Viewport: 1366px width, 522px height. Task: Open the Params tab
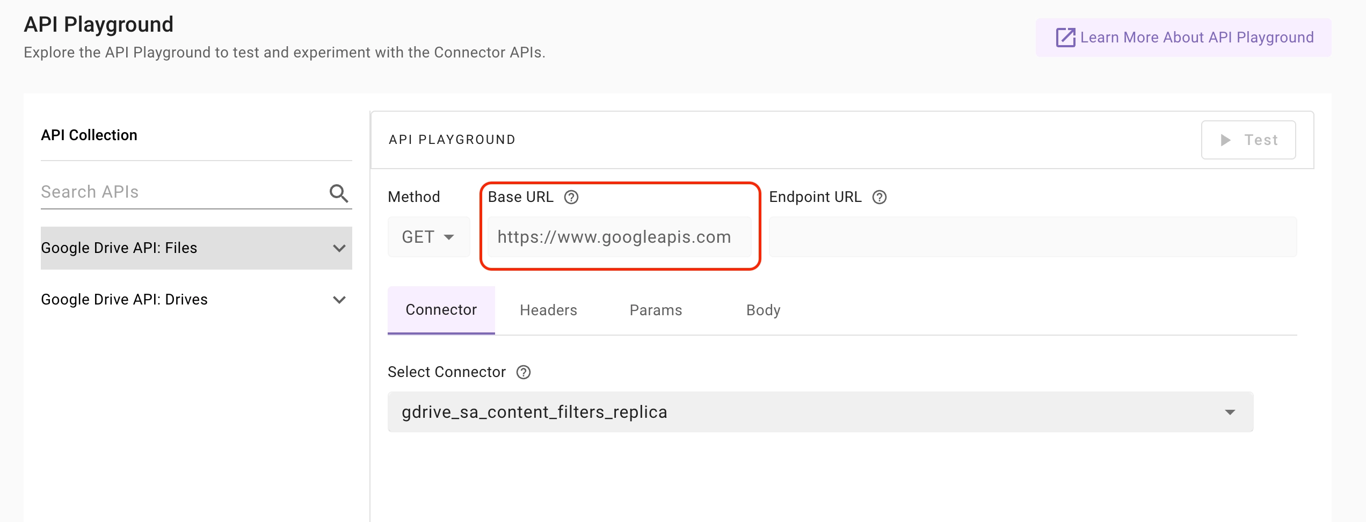[656, 310]
